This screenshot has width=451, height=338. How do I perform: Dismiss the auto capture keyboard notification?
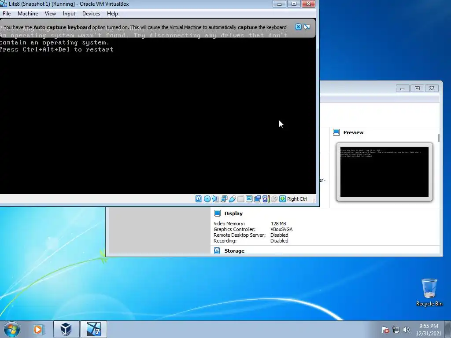point(298,27)
